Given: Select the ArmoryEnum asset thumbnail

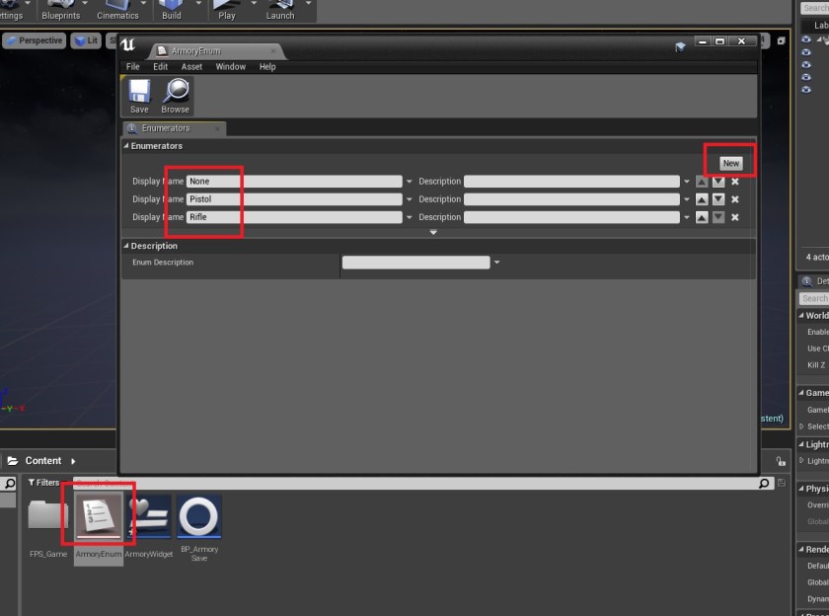Looking at the screenshot, I should [x=98, y=515].
